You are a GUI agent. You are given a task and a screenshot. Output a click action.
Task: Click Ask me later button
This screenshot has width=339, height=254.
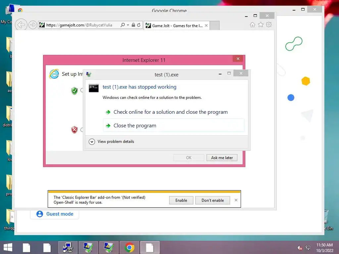point(222,158)
